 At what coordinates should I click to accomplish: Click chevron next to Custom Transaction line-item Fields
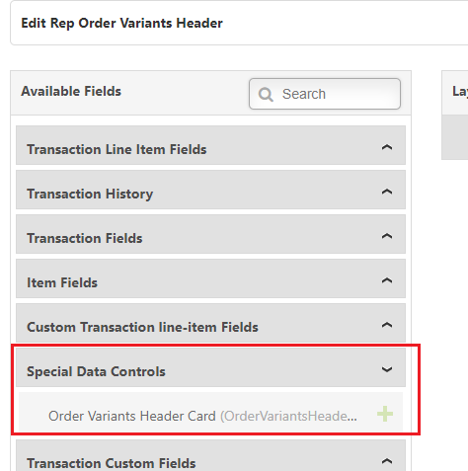(387, 325)
